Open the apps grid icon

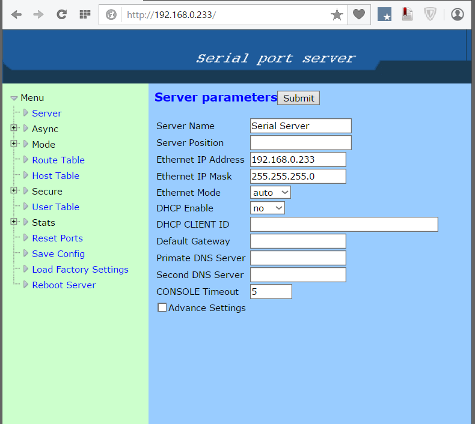[x=85, y=14]
